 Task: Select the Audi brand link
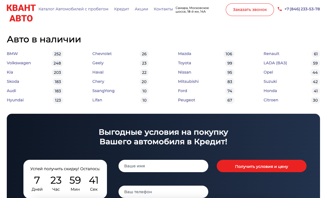pyautogui.click(x=11, y=90)
